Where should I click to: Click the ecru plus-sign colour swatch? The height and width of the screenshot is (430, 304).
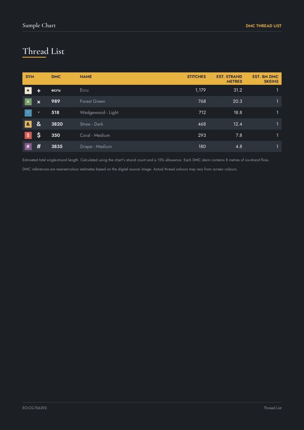coord(28,90)
